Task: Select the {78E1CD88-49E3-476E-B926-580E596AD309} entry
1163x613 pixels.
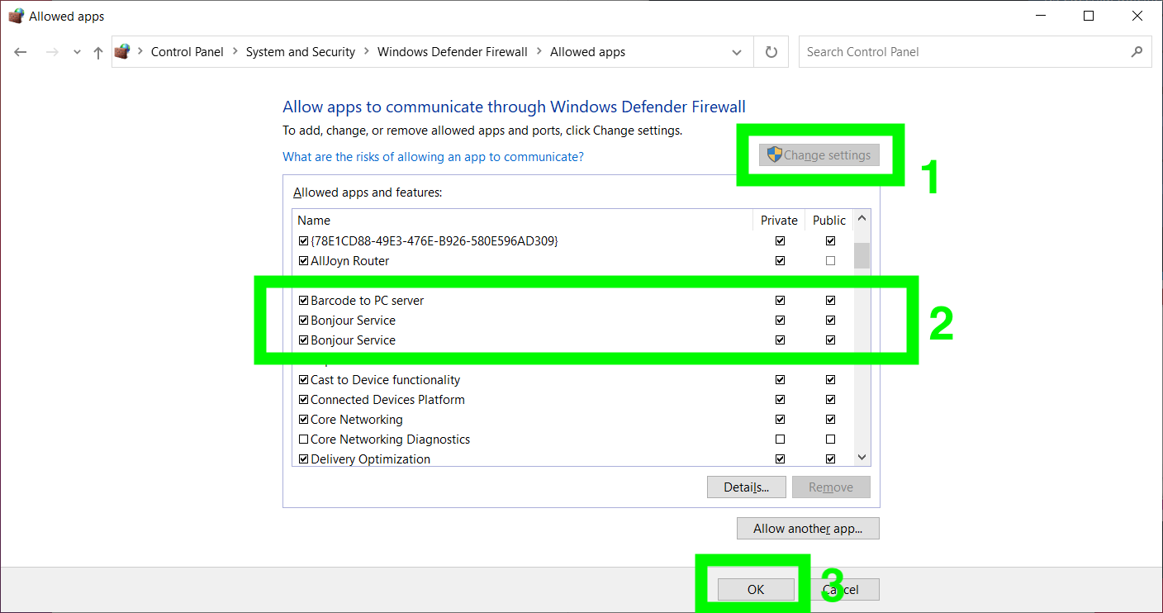Action: pyautogui.click(x=434, y=241)
